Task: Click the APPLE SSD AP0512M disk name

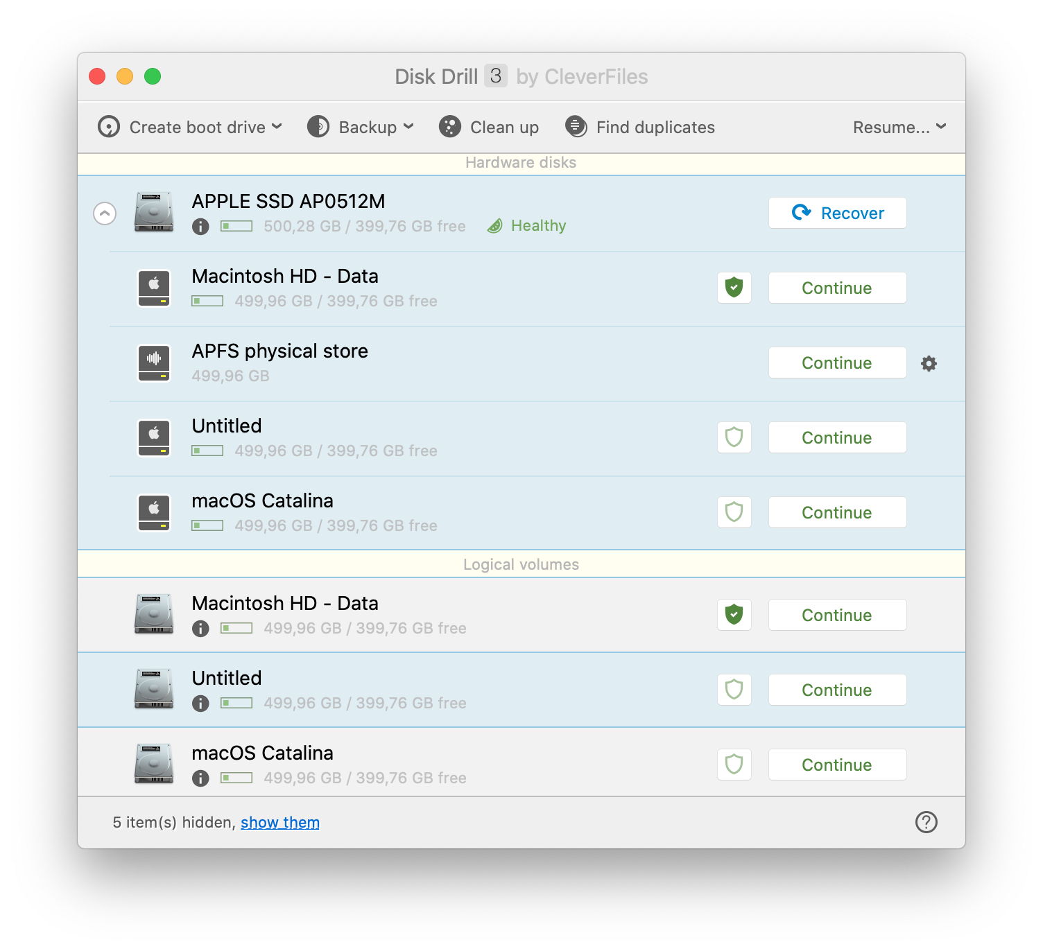Action: 288,201
